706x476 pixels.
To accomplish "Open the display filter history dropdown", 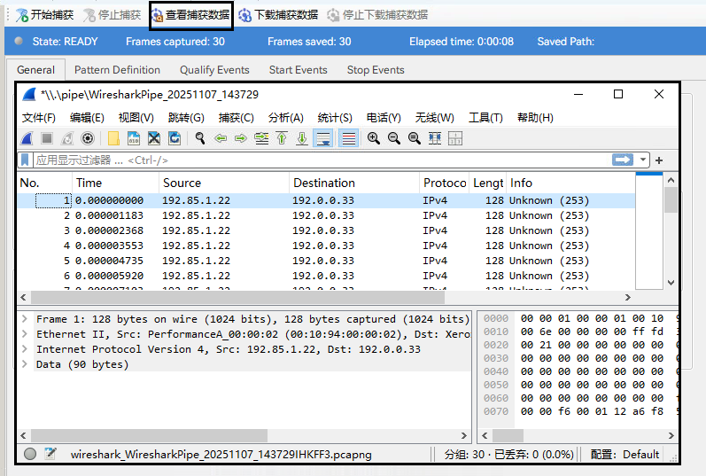I will tap(643, 160).
